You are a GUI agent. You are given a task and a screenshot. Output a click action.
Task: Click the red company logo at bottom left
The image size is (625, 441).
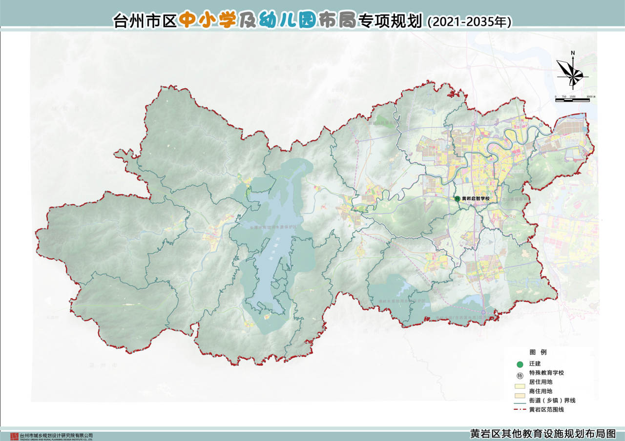click(14, 436)
